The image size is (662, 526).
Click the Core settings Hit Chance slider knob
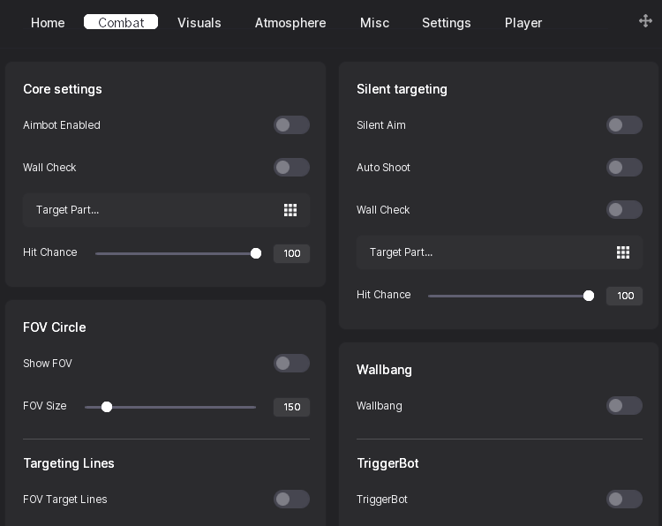point(256,253)
